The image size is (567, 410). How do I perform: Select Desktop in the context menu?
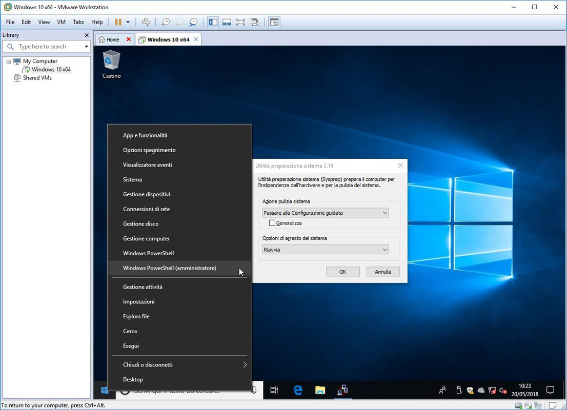coord(180,380)
